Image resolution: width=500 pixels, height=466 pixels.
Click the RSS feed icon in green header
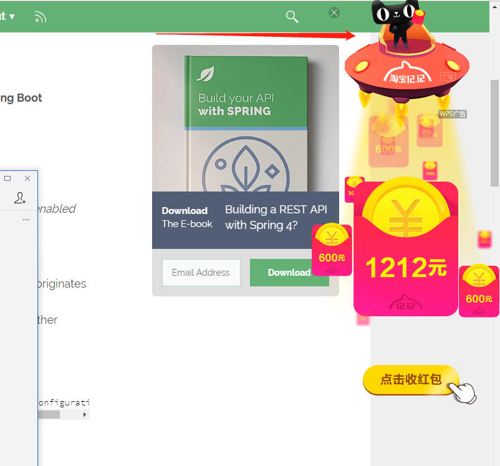[x=41, y=17]
